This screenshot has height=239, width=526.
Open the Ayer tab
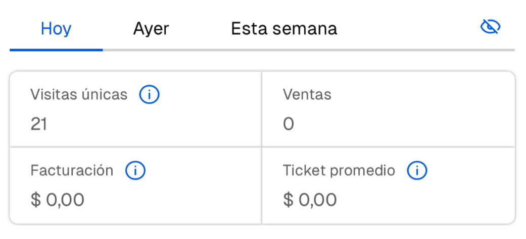(151, 28)
